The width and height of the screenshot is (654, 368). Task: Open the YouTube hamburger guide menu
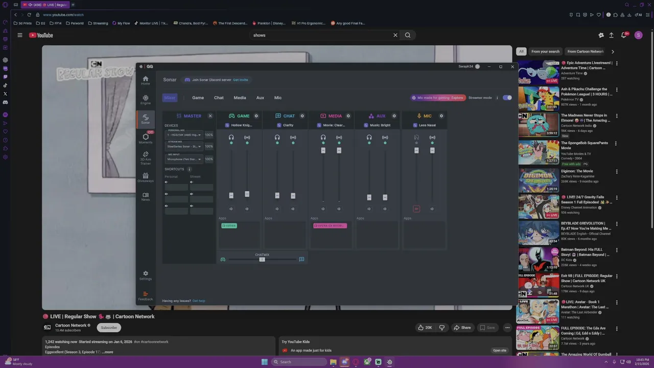tap(20, 35)
